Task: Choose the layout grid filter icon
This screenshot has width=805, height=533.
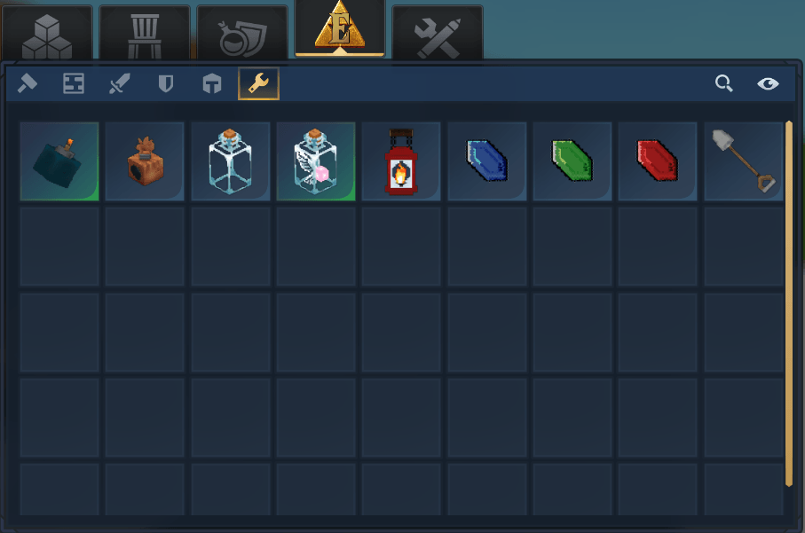Action: 74,83
